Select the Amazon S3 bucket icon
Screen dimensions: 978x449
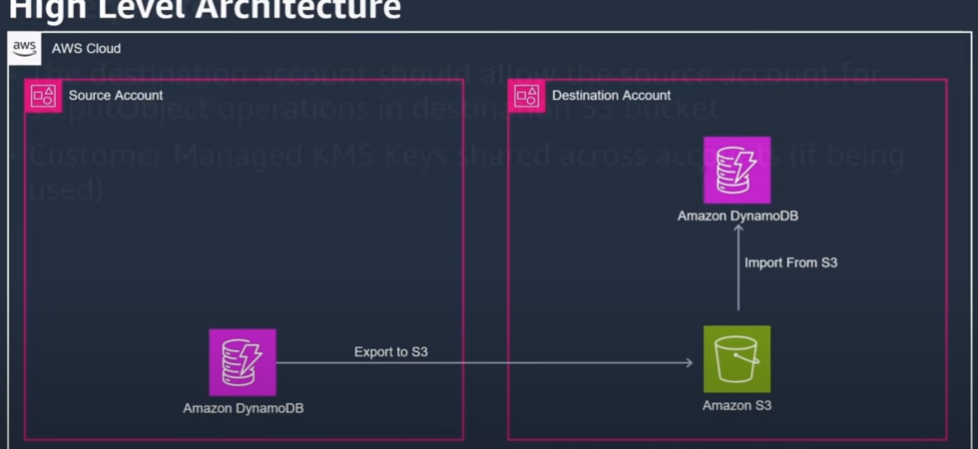(x=737, y=359)
